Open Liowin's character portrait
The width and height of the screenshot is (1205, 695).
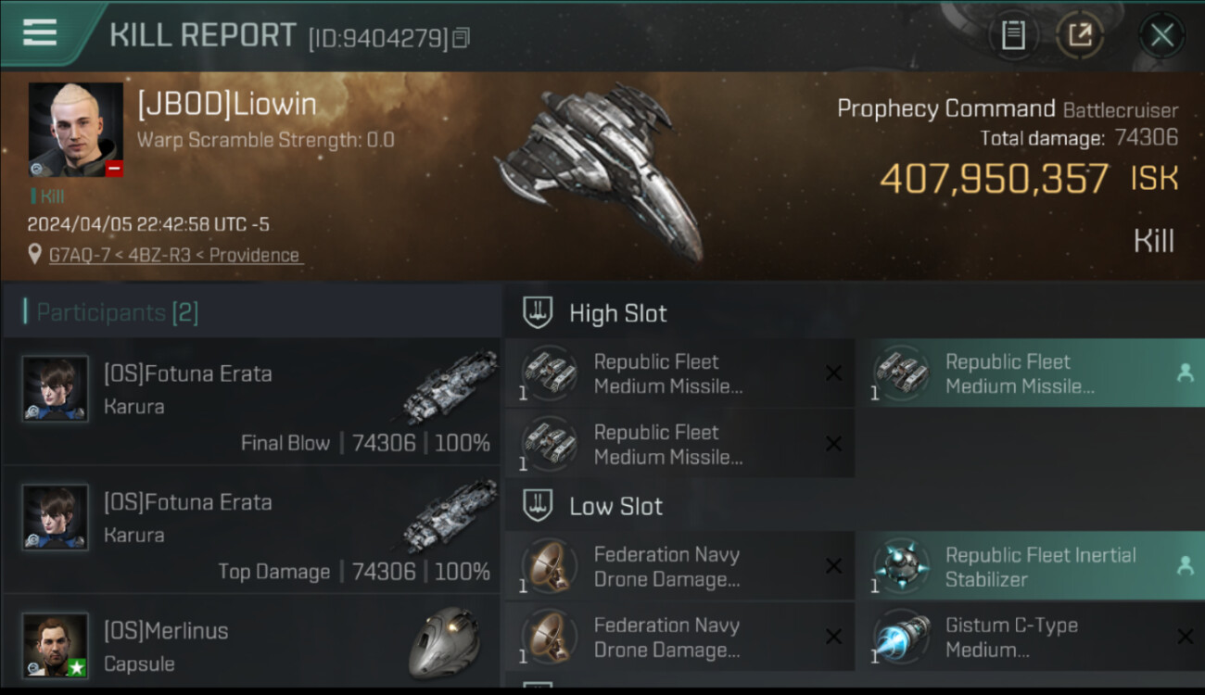coord(76,130)
